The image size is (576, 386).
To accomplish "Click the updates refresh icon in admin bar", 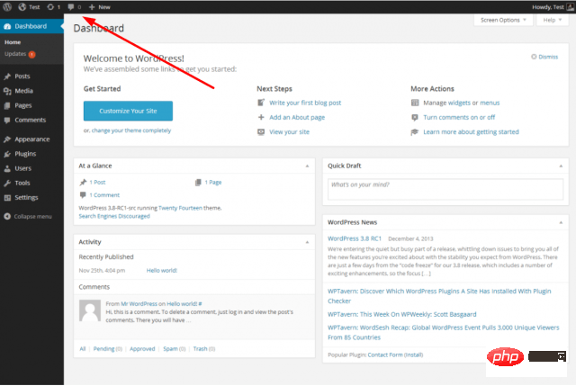I will (x=50, y=7).
